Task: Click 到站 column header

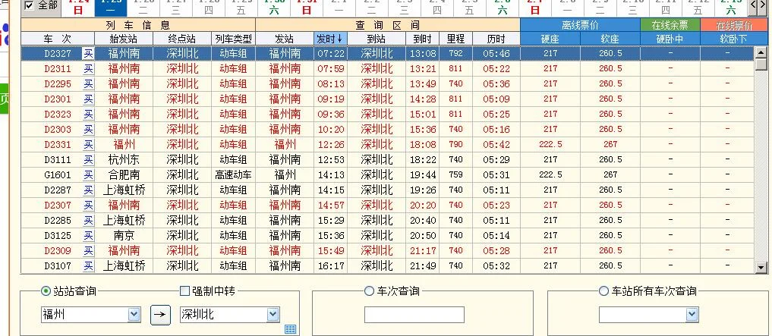Action: (377, 39)
